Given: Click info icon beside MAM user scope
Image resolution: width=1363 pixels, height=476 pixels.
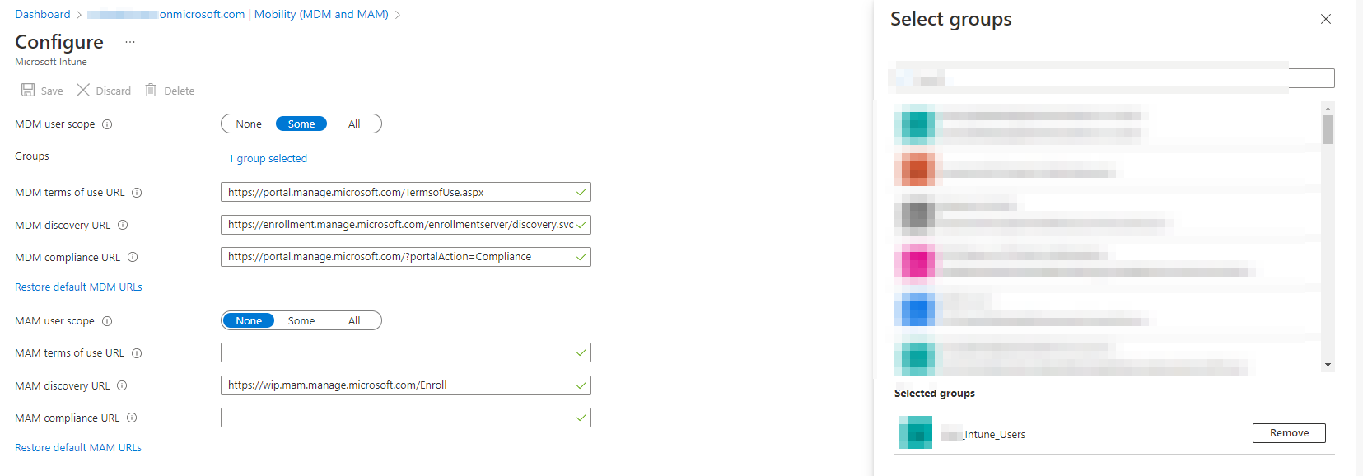Looking at the screenshot, I should [107, 321].
